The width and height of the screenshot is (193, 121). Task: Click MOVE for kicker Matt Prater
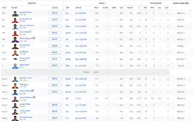point(55,65)
